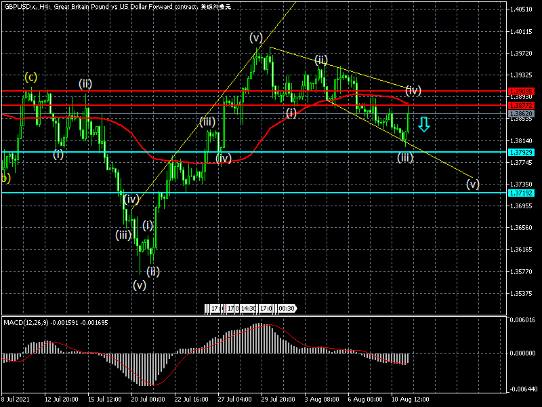Click the 1.40510 price axis value

521,9
